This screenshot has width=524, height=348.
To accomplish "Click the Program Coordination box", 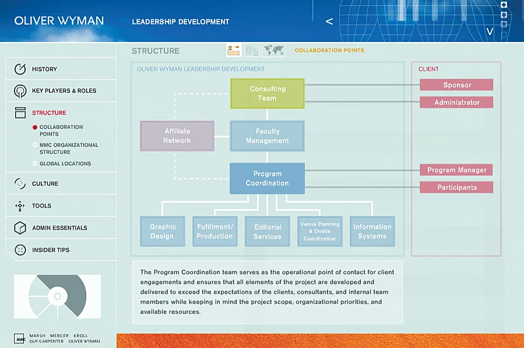I will click(x=268, y=179).
